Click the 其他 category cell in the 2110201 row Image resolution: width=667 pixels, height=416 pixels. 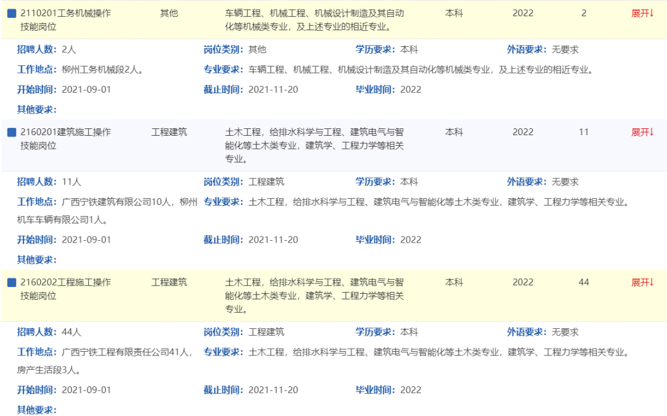coord(169,14)
